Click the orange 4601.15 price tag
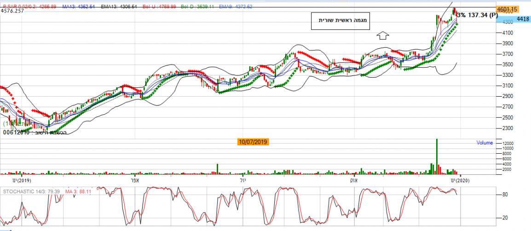531x231 pixels. (507, 9)
